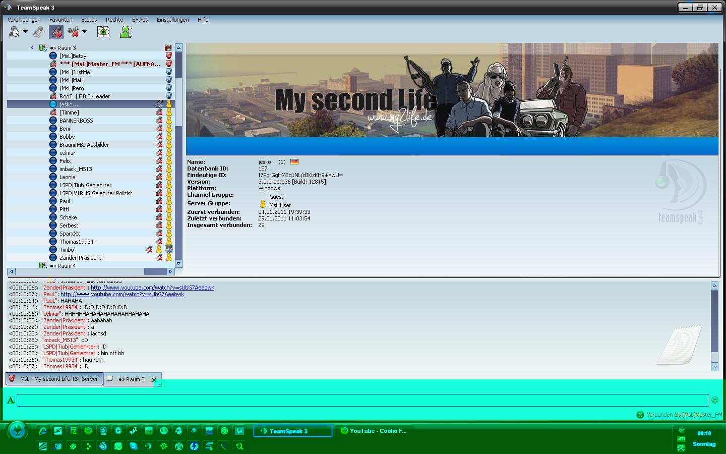Close the Raum 3 chat tab
726x454 pixels.
[154, 380]
